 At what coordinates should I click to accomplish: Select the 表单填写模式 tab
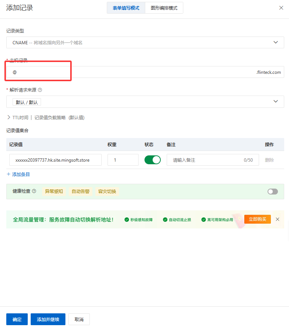[x=126, y=8]
